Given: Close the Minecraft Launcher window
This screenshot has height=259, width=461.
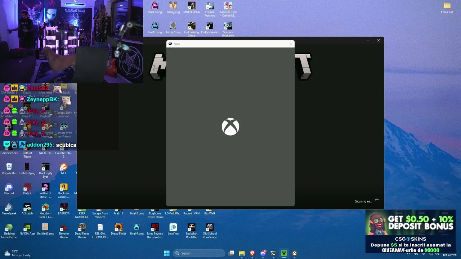Looking at the screenshot, I should click(379, 40).
